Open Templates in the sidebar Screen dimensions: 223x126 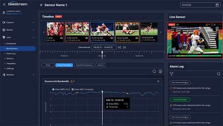click(11, 63)
